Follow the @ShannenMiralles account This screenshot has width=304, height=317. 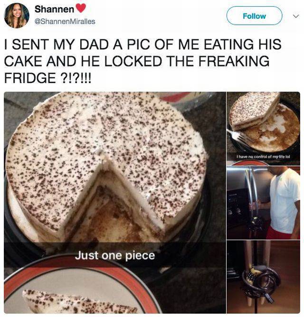pyautogui.click(x=254, y=16)
